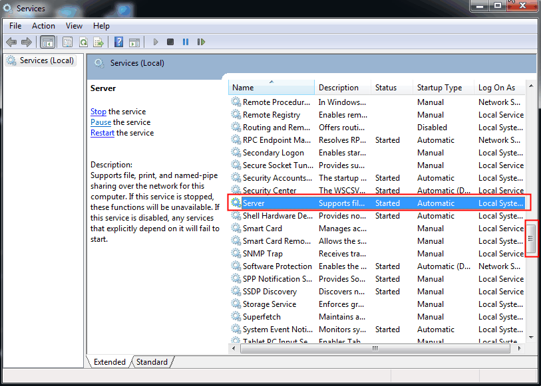
Task: Click the gear icon beside Remote Registry
Action: point(236,114)
